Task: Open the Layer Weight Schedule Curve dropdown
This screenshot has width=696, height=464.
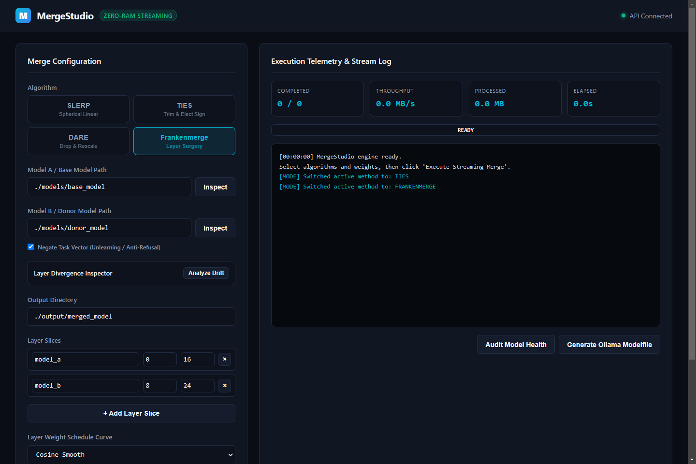Action: click(x=131, y=454)
